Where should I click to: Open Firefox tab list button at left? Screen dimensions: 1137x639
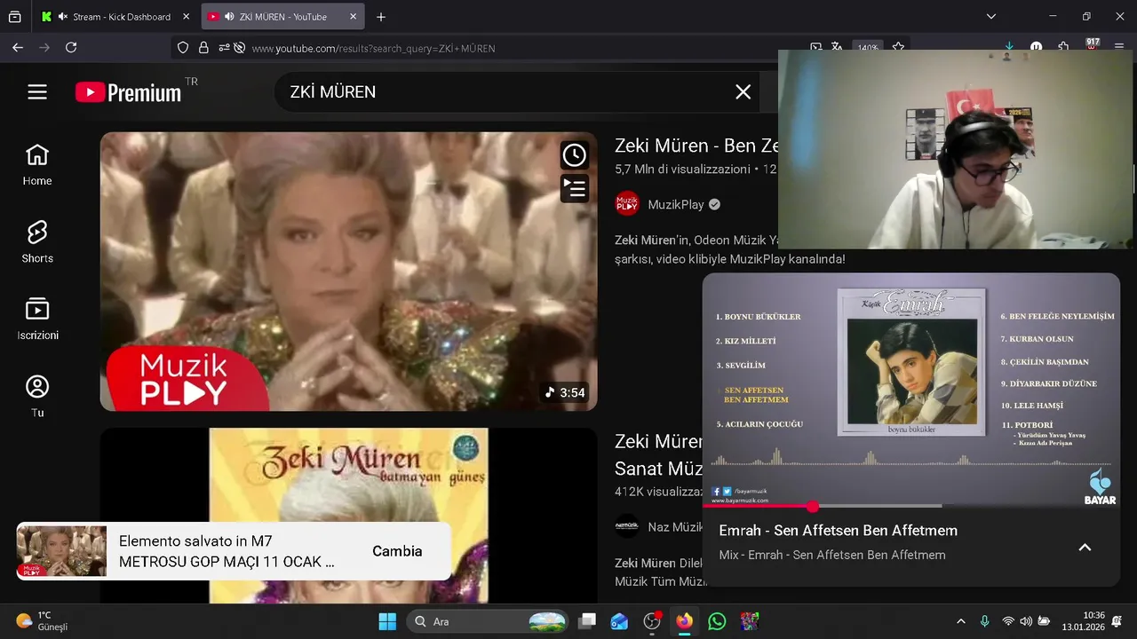point(14,17)
